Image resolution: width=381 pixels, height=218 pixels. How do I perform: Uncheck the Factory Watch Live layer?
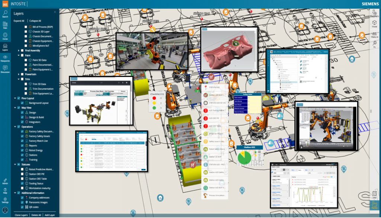pyautogui.click(x=22, y=141)
